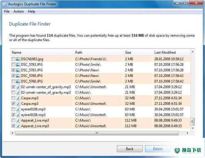The height and width of the screenshot is (158, 205).
Task: Click music icon of 02-umek in Unsorted
Action: pyautogui.click(x=18, y=87)
